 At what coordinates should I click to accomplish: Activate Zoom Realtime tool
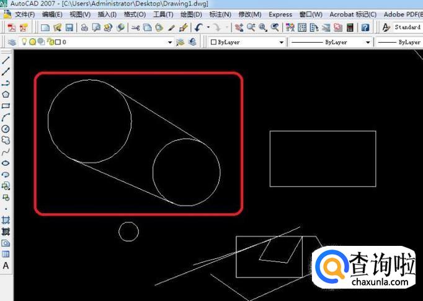click(x=251, y=27)
